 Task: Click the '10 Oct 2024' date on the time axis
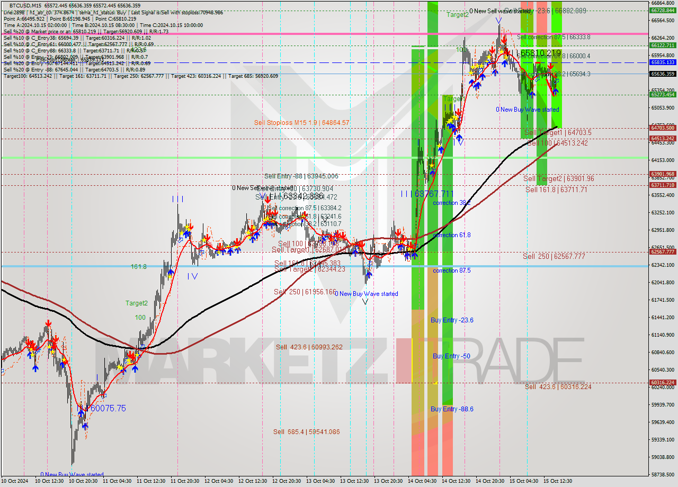point(15,481)
